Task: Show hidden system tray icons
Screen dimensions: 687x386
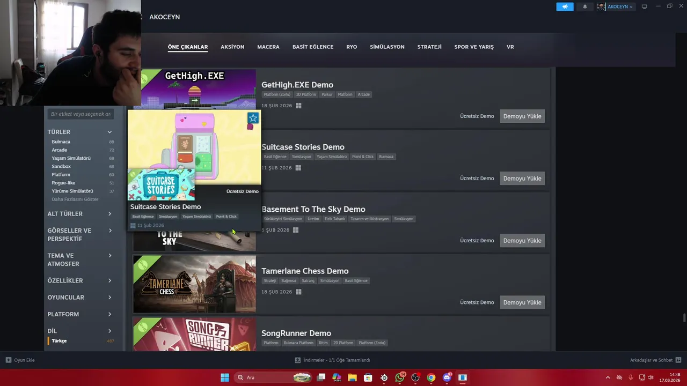Action: [608, 377]
